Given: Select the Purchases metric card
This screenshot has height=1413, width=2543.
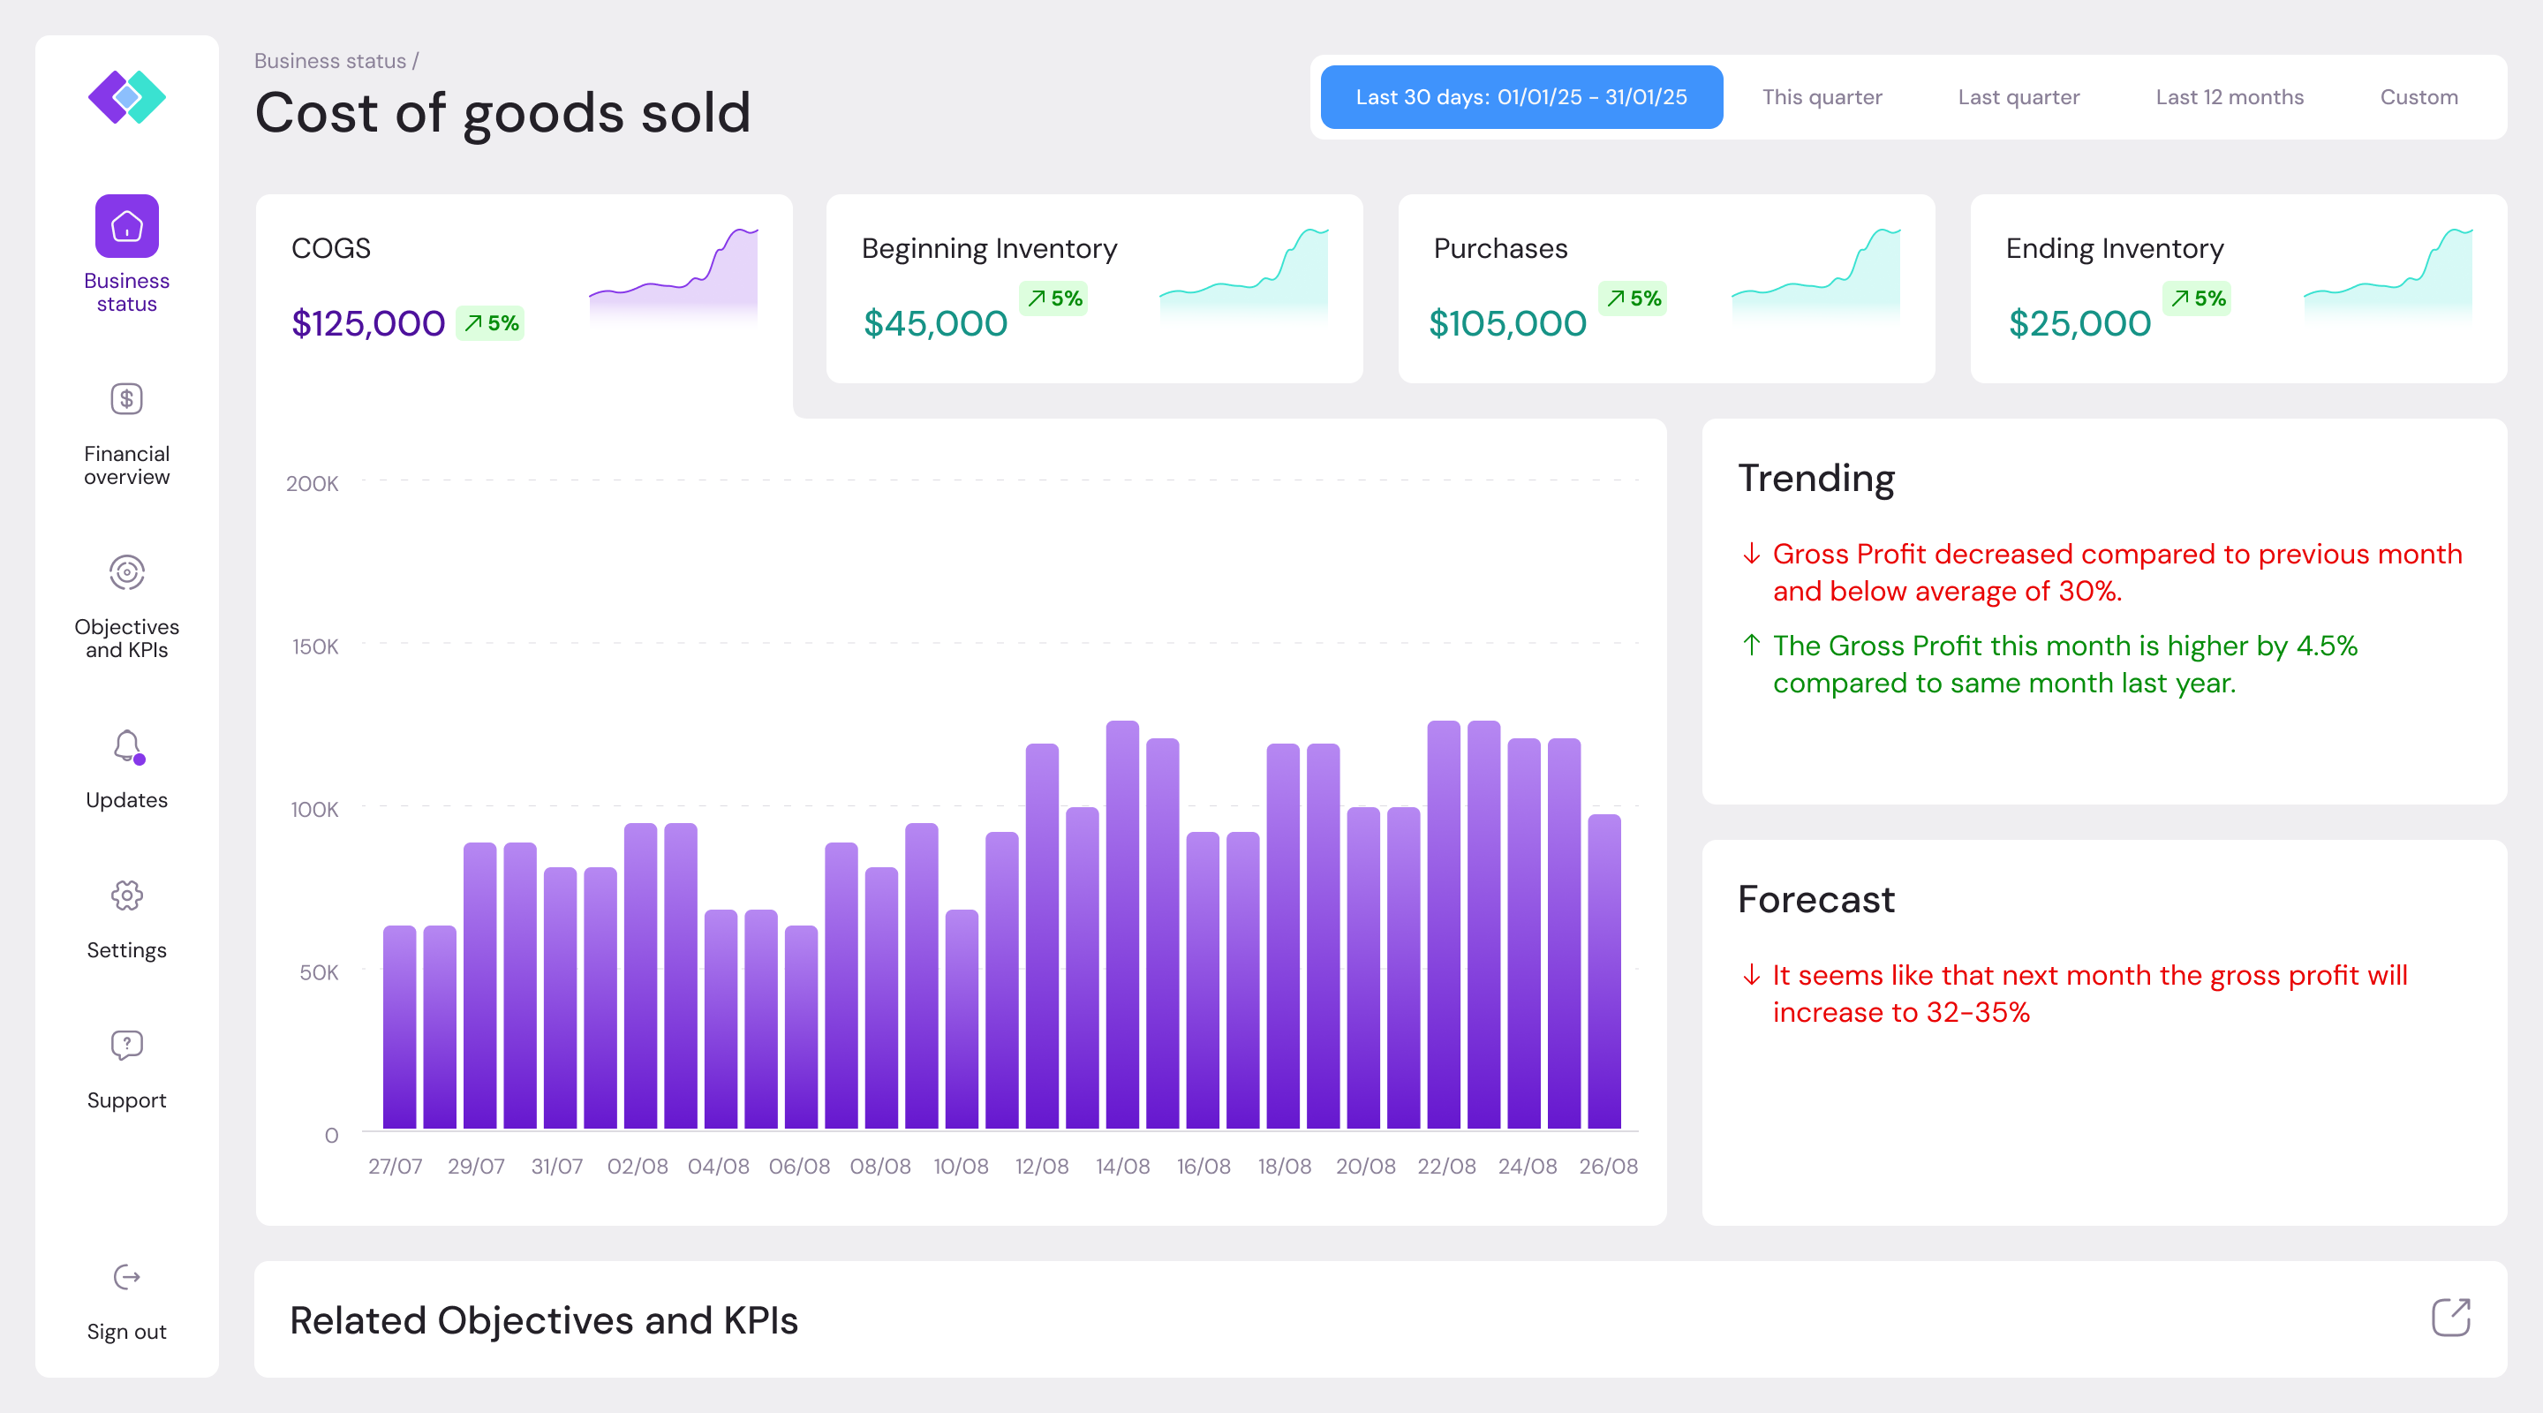Looking at the screenshot, I should [1665, 288].
